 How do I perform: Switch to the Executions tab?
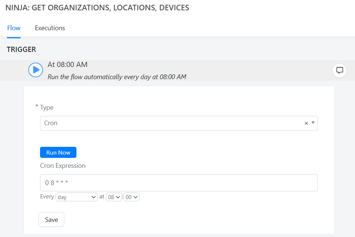pyautogui.click(x=50, y=28)
